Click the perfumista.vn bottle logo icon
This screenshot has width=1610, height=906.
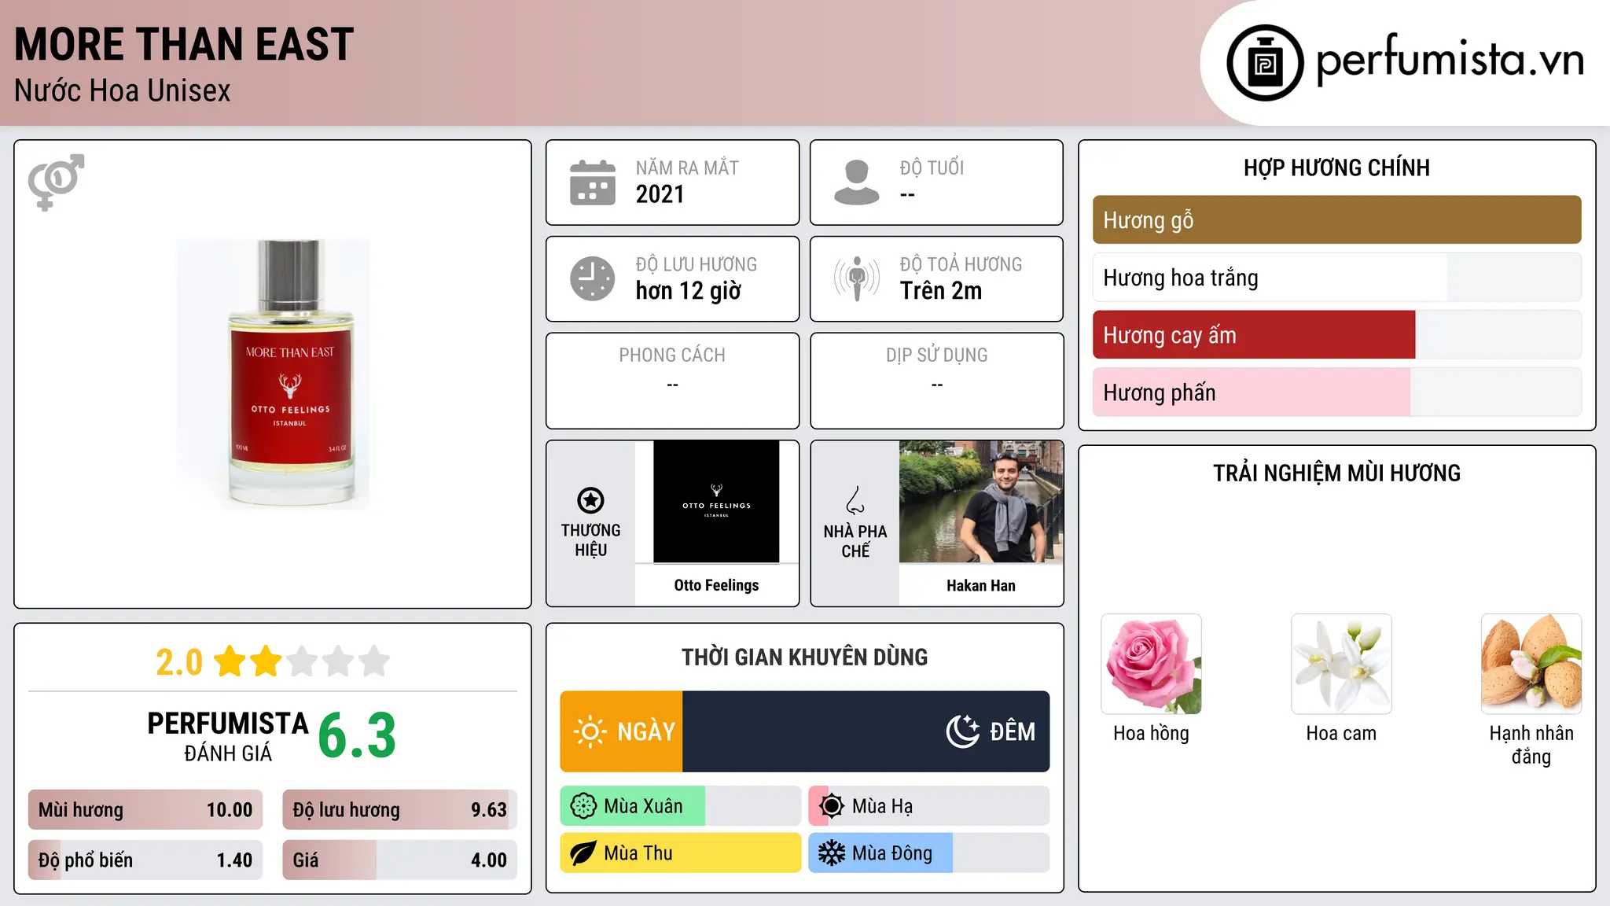tap(1265, 63)
